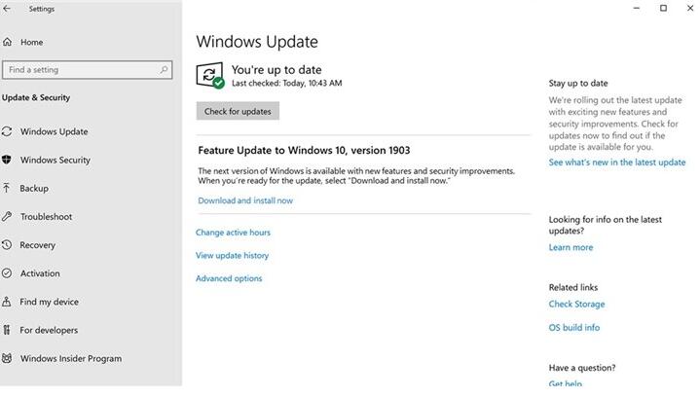Click the Activation checkmark circle icon
This screenshot has height=398, width=700.
7,273
